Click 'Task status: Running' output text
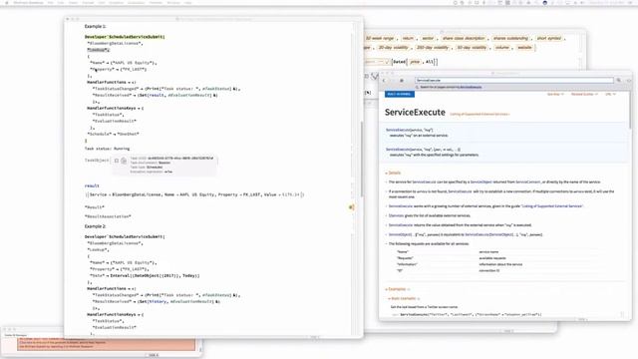 click(107, 149)
